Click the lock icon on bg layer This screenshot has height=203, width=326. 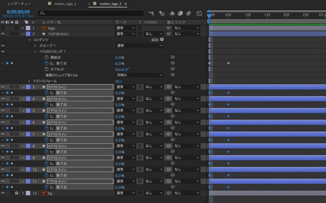click(x=17, y=193)
